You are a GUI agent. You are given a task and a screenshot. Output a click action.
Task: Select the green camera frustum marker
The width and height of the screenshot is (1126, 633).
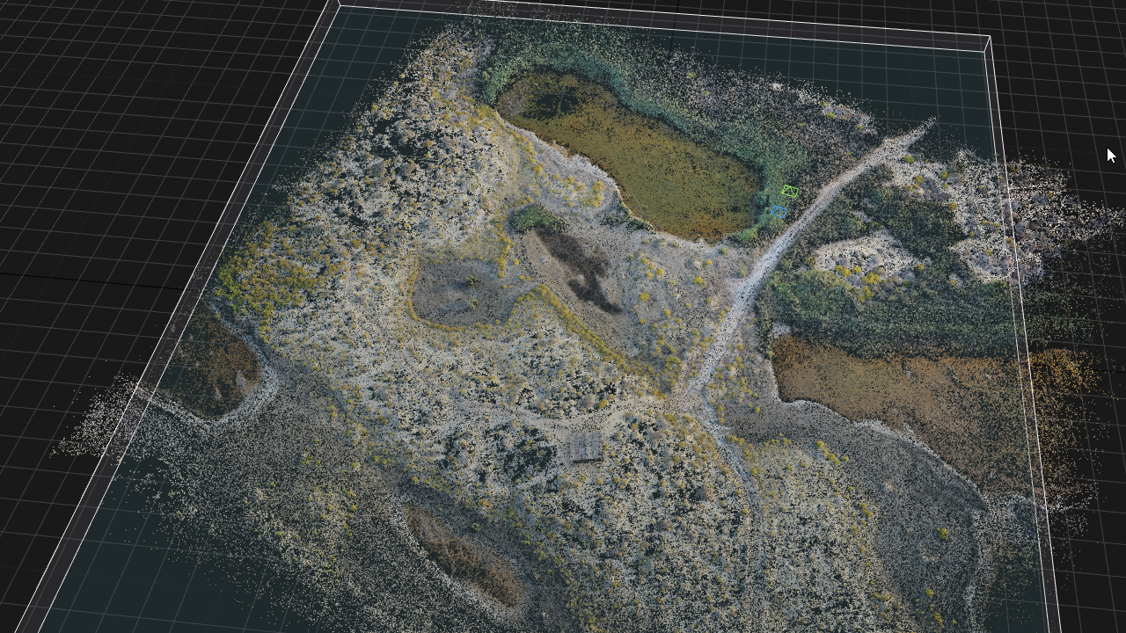point(790,192)
